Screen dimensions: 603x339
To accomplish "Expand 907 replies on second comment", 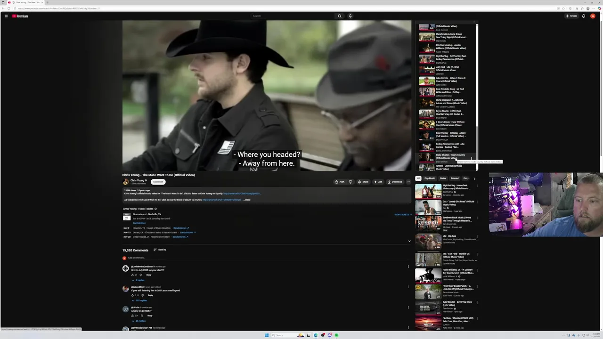I will 139,300.
